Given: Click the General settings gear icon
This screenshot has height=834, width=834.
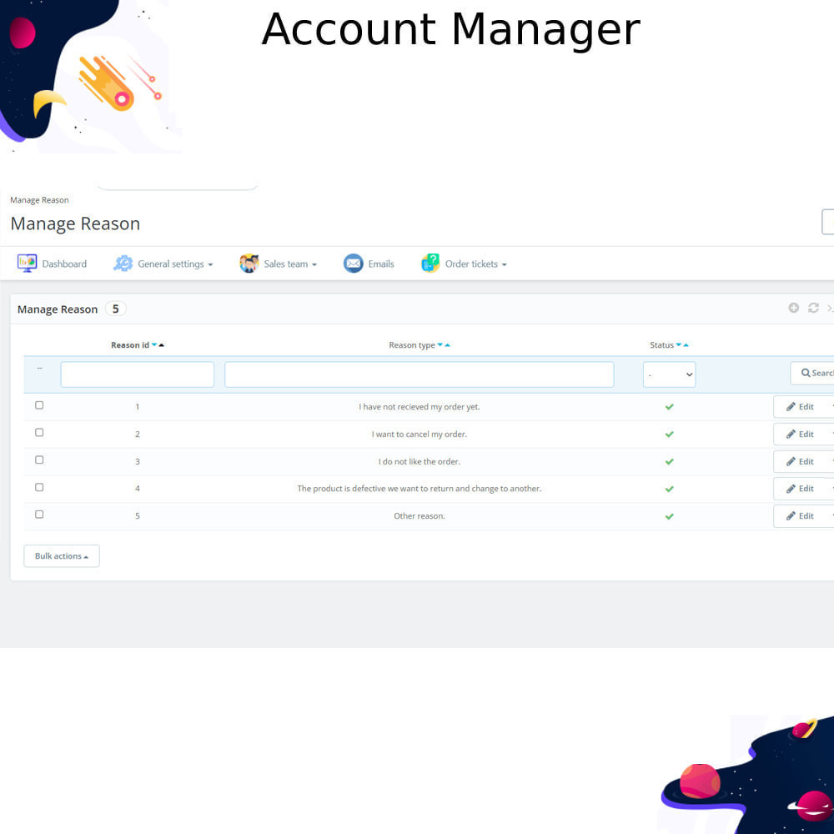Looking at the screenshot, I should coord(123,264).
